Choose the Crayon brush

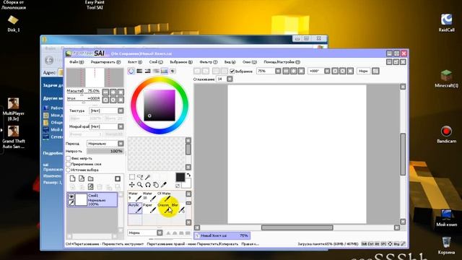(x=164, y=208)
